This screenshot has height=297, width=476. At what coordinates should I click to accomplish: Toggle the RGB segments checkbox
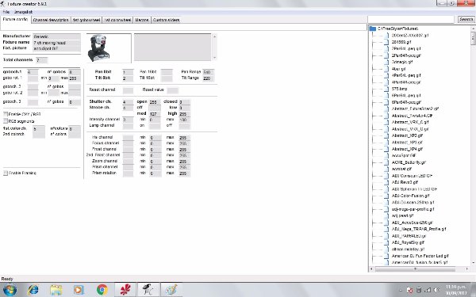pyautogui.click(x=6, y=121)
